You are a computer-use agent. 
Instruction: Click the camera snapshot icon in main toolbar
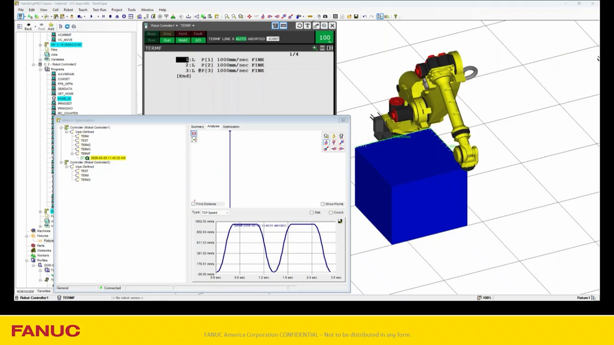point(325,16)
